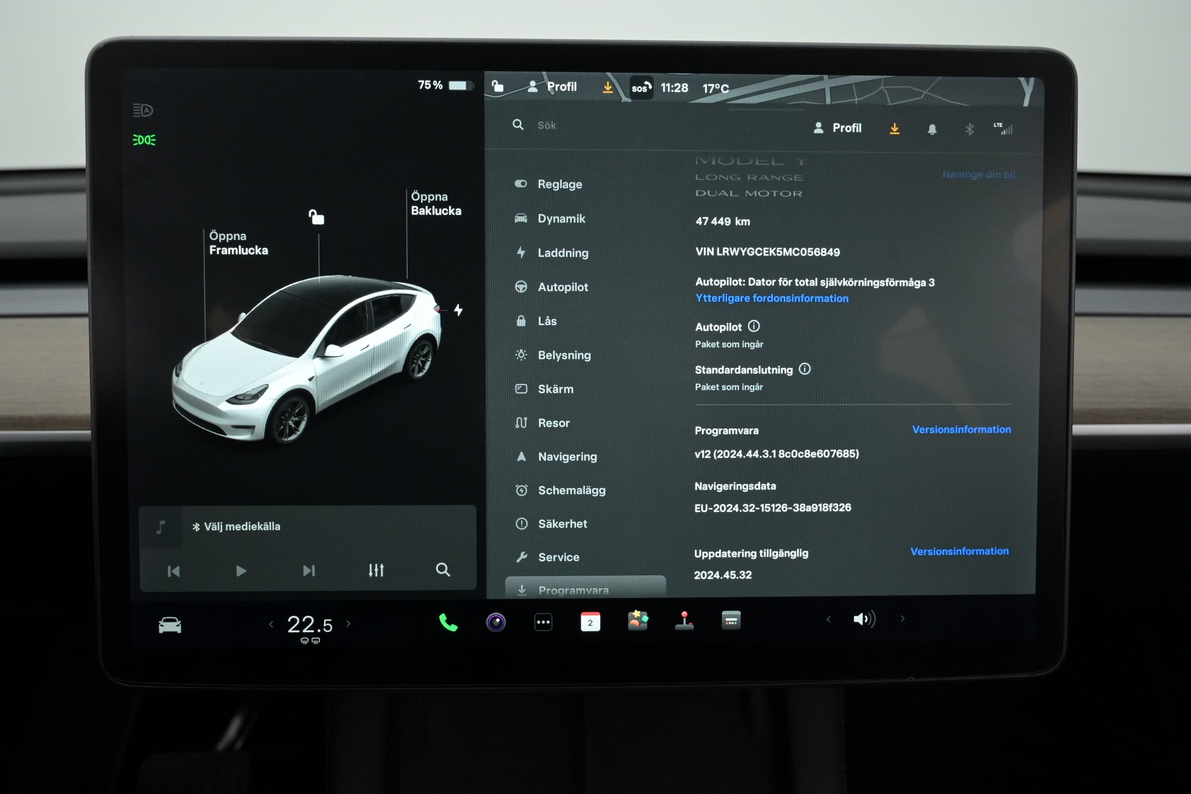
Task: Open the calendar app icon
Action: pyautogui.click(x=590, y=621)
